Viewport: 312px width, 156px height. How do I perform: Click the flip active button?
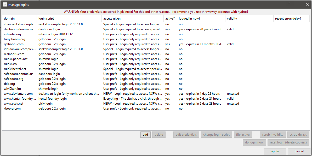click(x=243, y=135)
